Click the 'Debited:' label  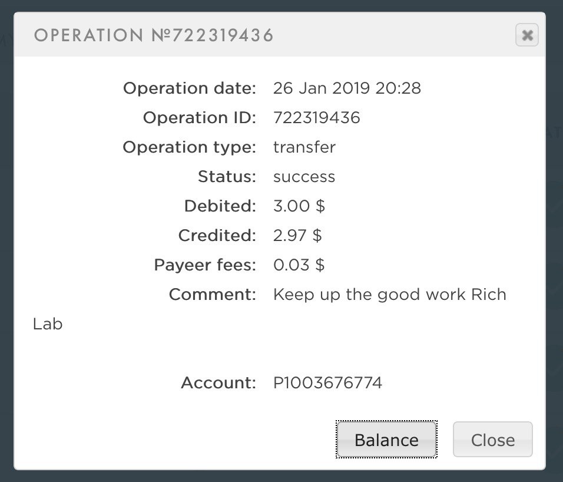pyautogui.click(x=220, y=206)
